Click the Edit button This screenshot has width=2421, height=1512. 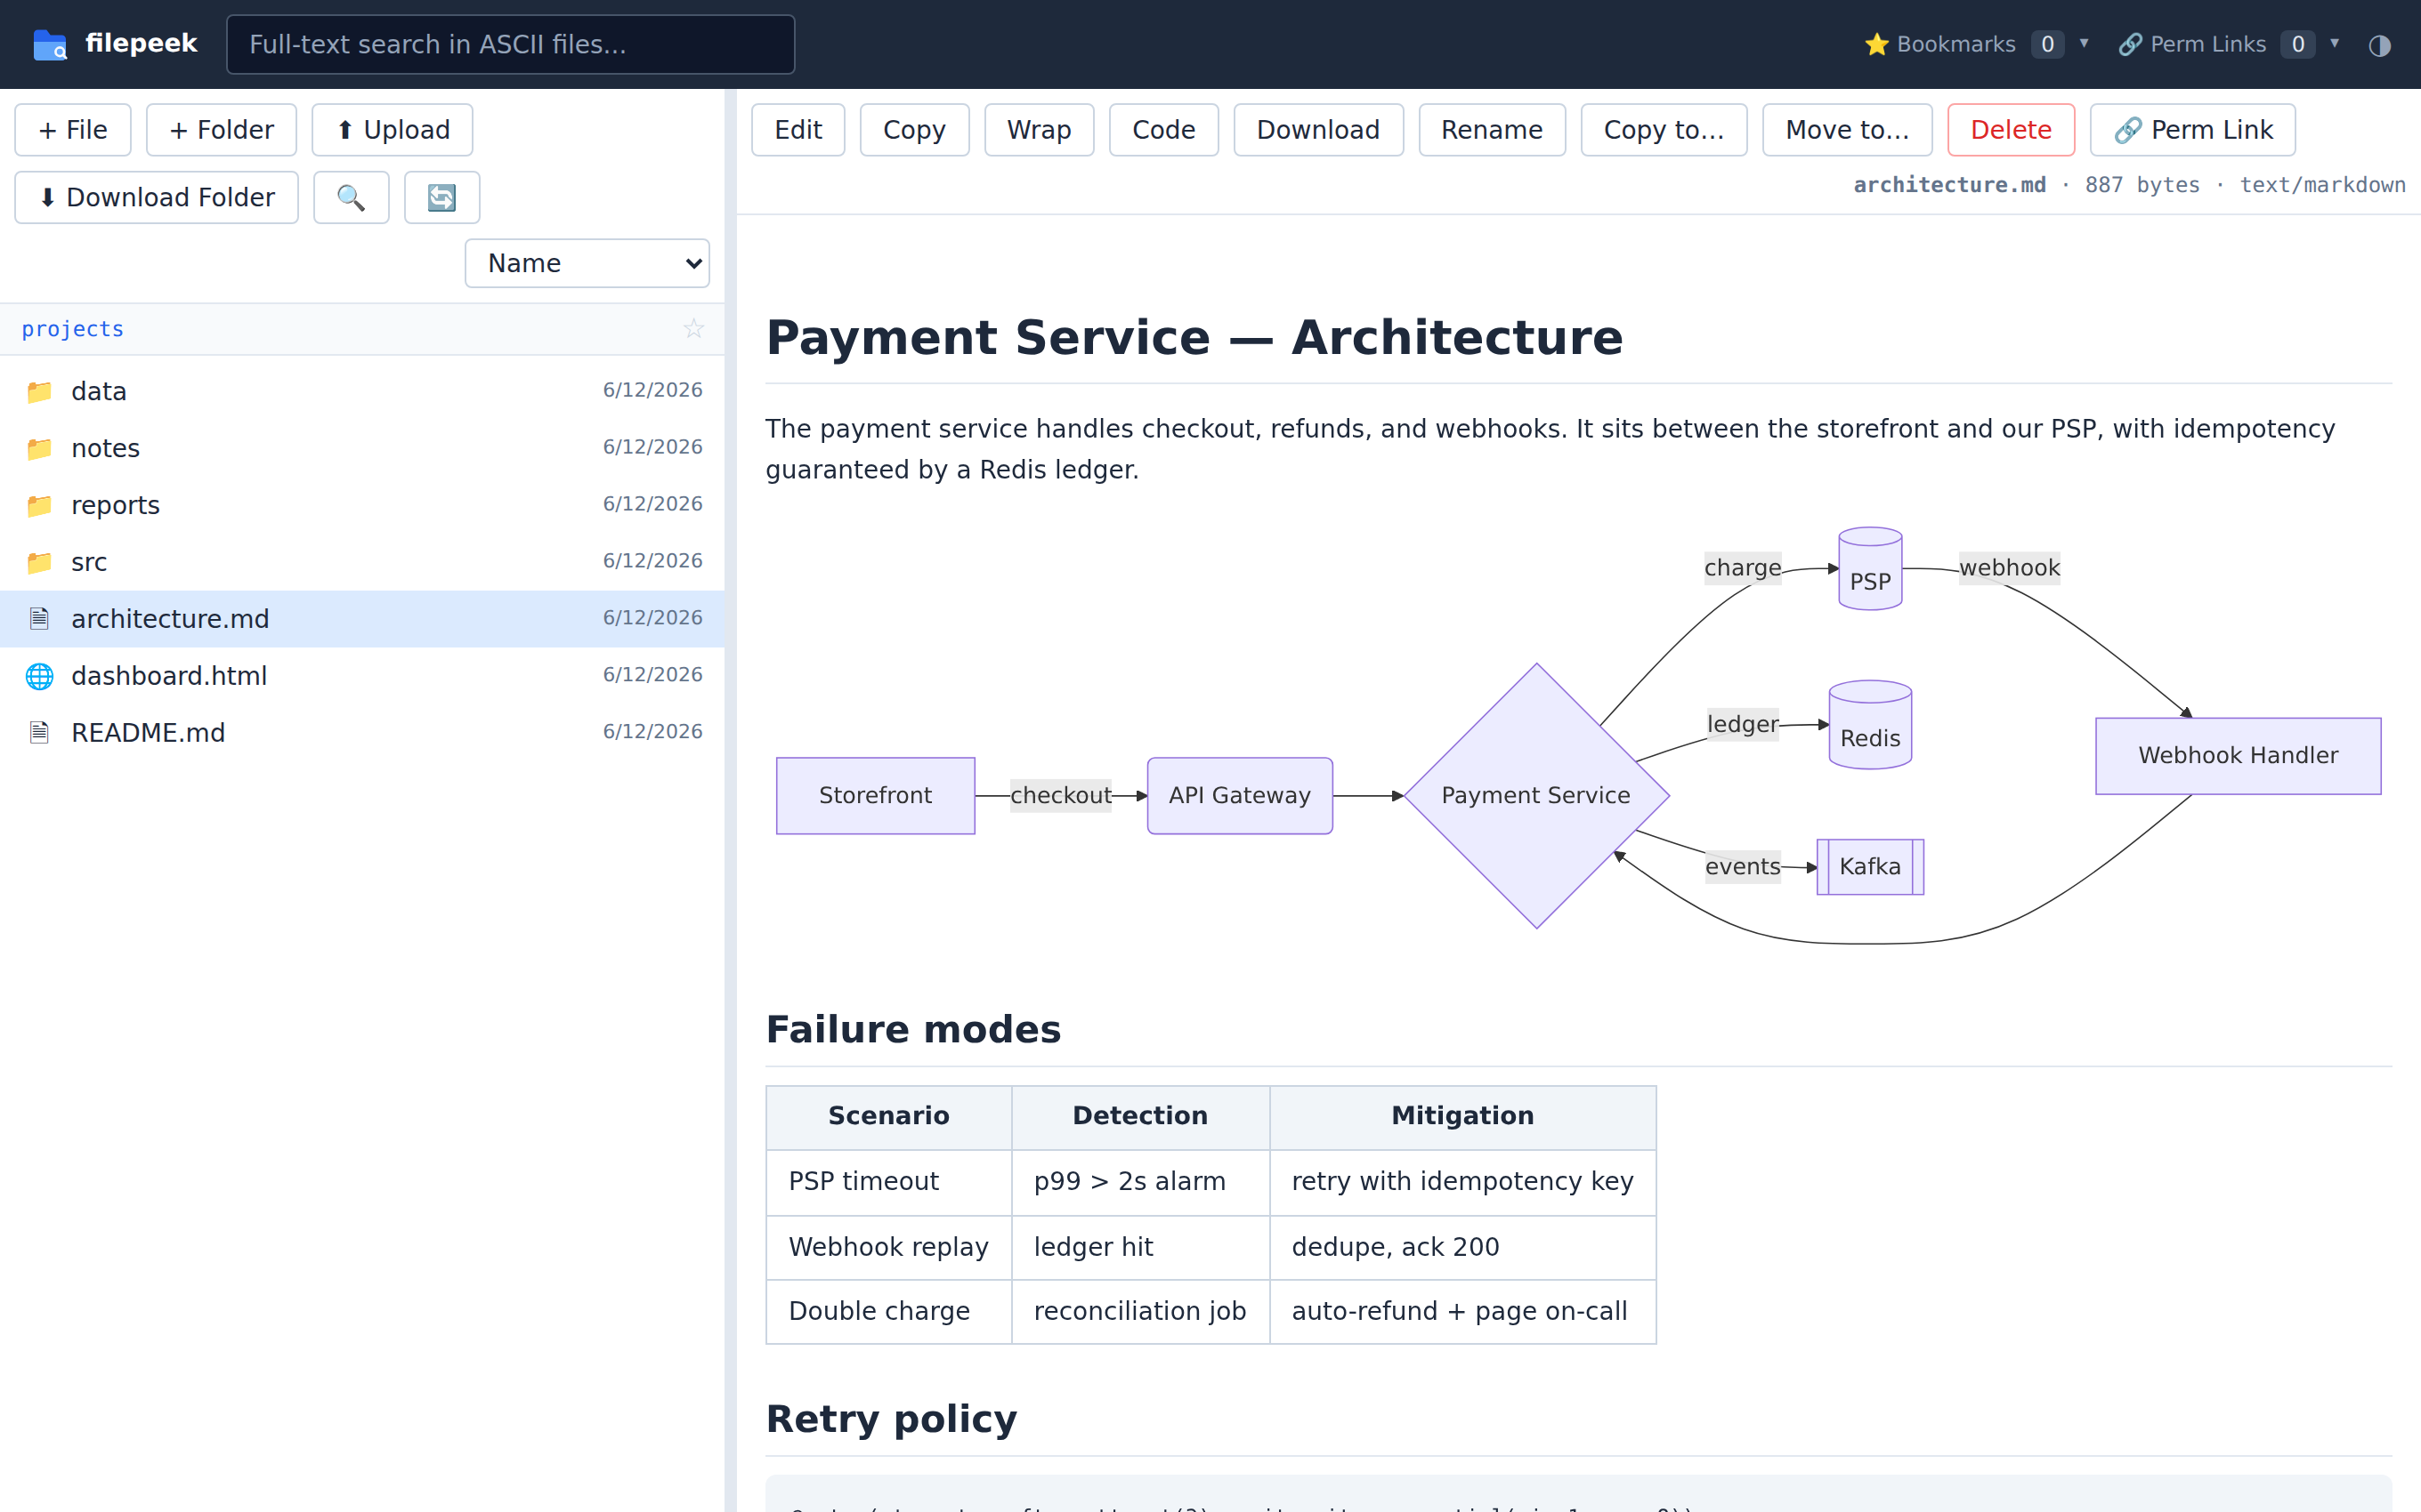798,130
